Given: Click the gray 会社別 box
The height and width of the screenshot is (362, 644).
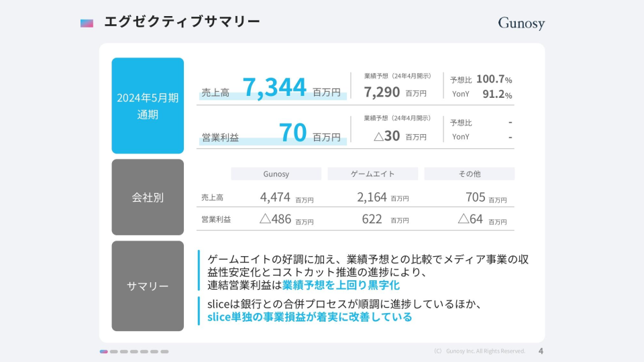Looking at the screenshot, I should [148, 197].
